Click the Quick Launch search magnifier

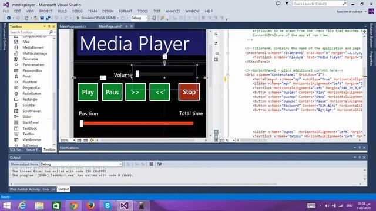(344, 4)
